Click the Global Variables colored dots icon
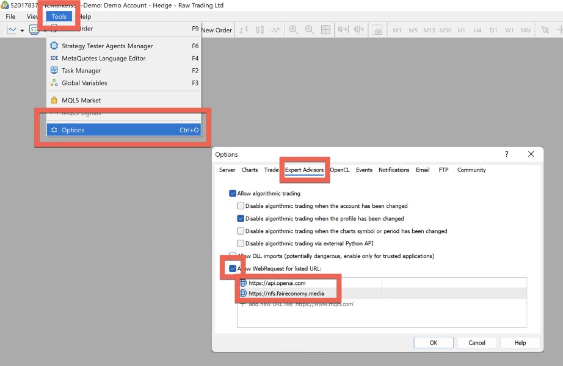The image size is (563, 366). pos(54,83)
